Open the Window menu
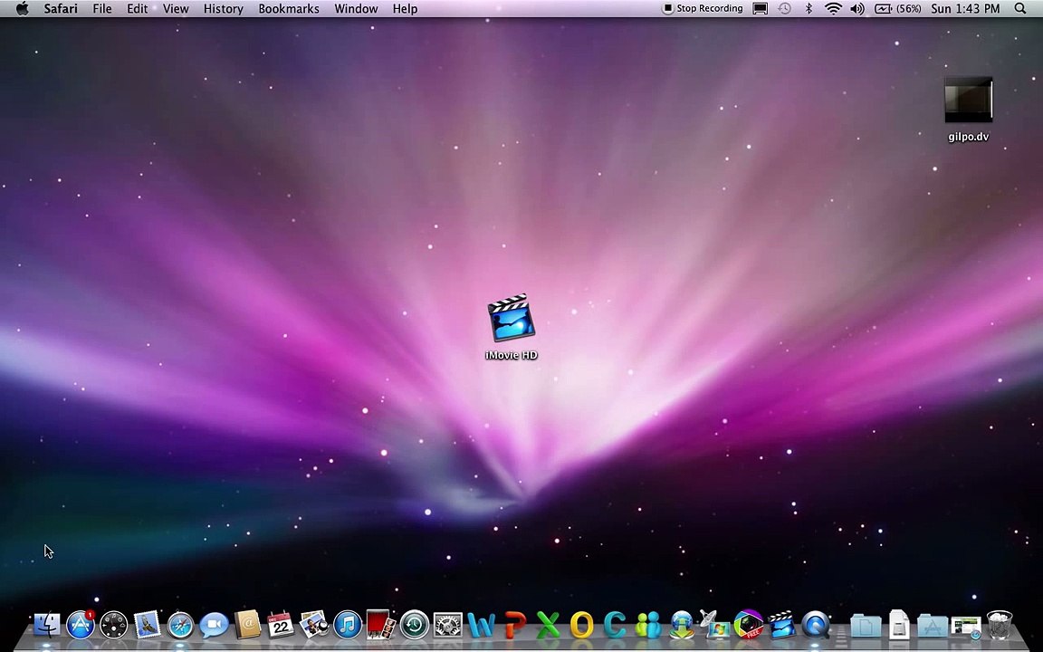This screenshot has width=1043, height=652. [356, 9]
